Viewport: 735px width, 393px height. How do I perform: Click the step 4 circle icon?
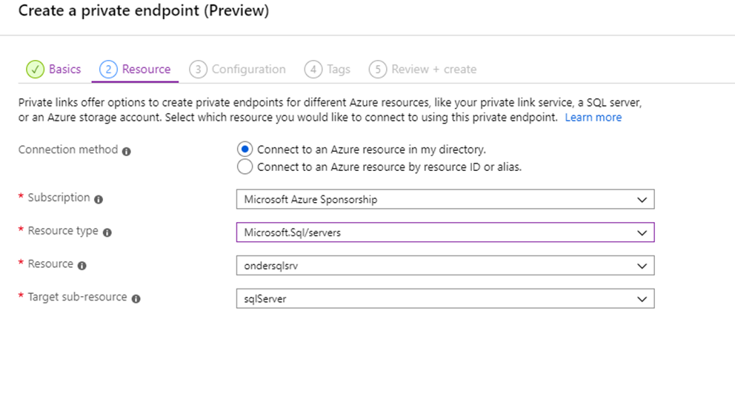click(x=313, y=70)
